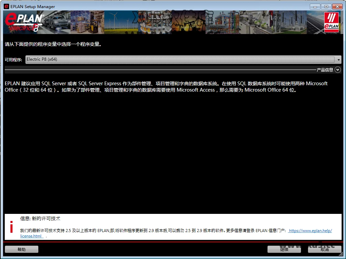Maximize the EPLAN Setup Manager window

click(326, 6)
